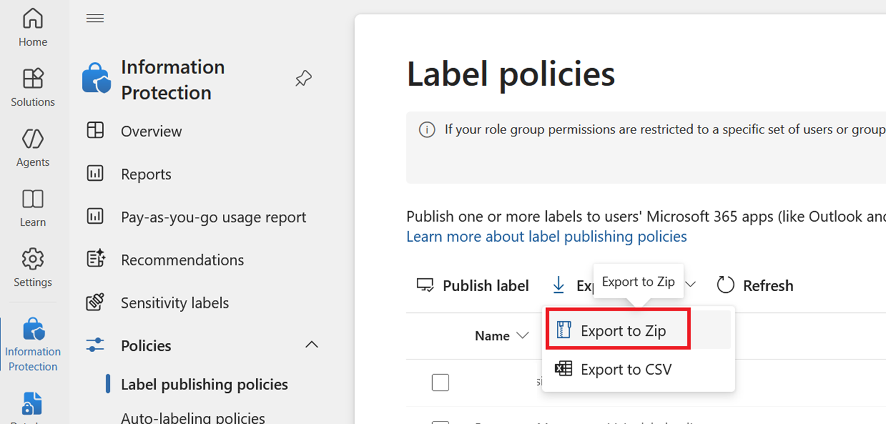Select Information Protection in the left rail
Image resolution: width=886 pixels, height=424 pixels.
tap(33, 343)
